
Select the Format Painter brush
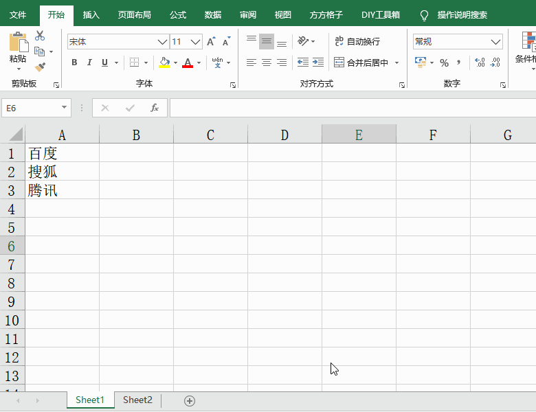pos(40,67)
